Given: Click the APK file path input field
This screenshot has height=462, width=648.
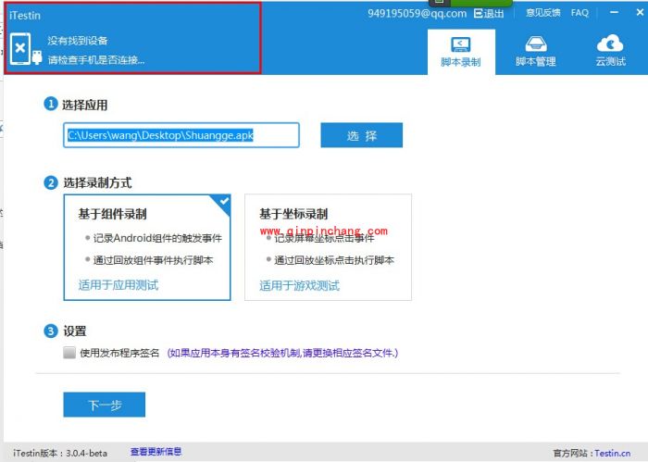Looking at the screenshot, I should click(181, 135).
